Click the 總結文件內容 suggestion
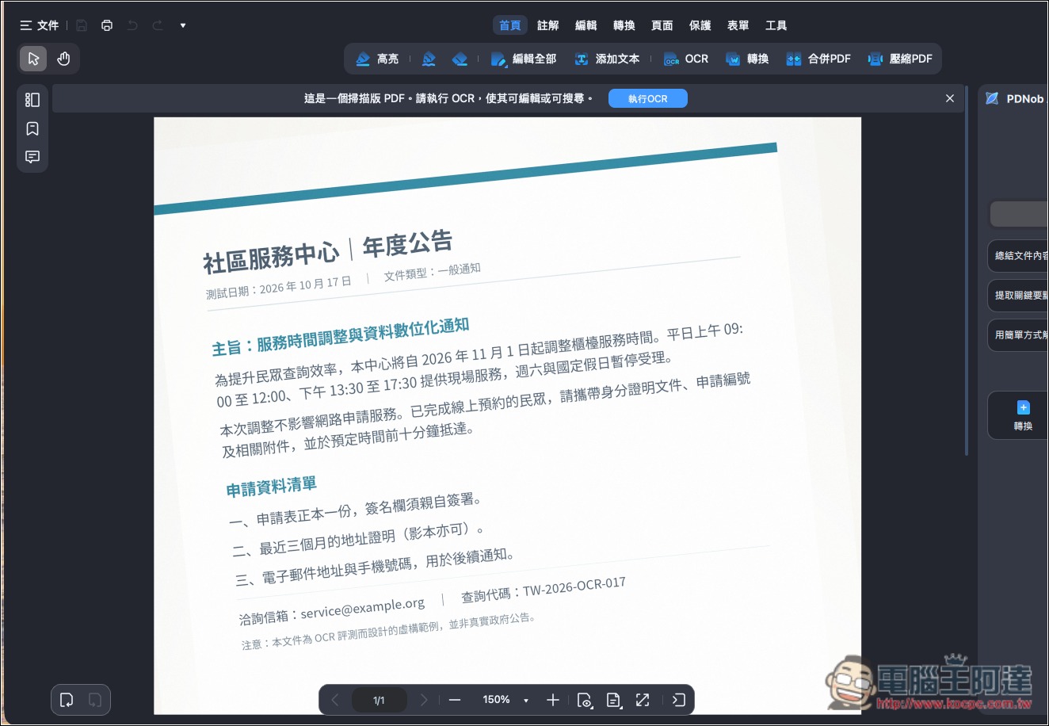1049x726 pixels. (1019, 255)
